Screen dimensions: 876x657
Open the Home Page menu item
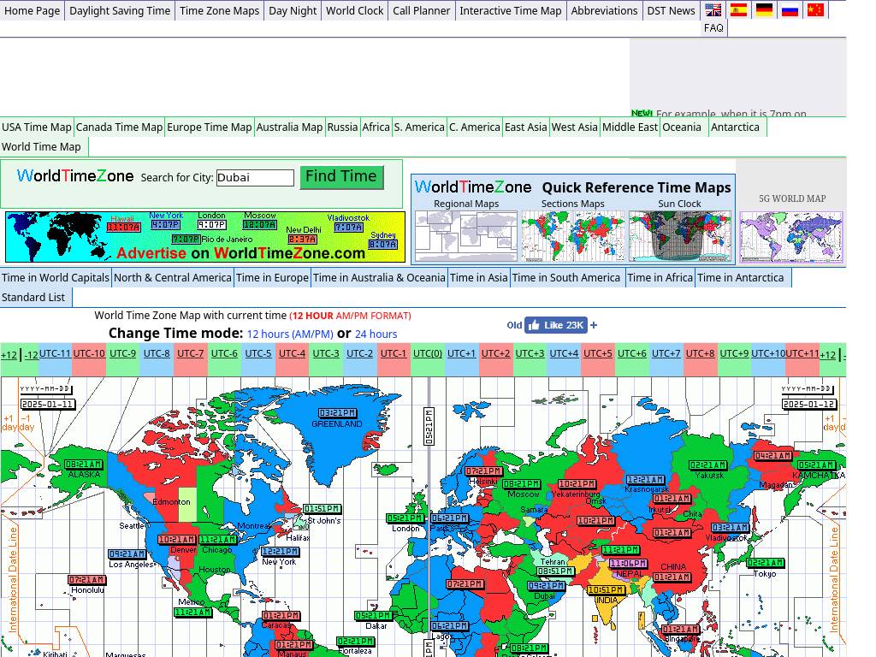[x=32, y=10]
